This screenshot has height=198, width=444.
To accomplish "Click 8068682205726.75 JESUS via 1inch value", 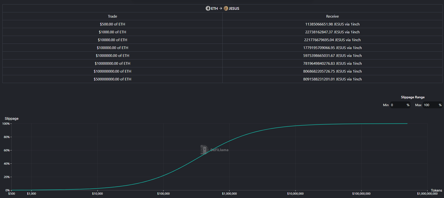I will (332, 71).
